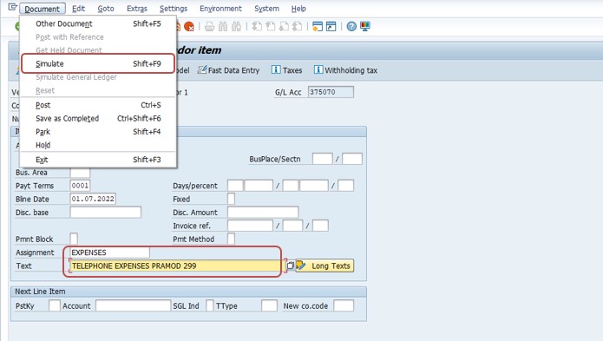Open the Environment menu
Screen dimensions: 603x341
pyautogui.click(x=220, y=9)
